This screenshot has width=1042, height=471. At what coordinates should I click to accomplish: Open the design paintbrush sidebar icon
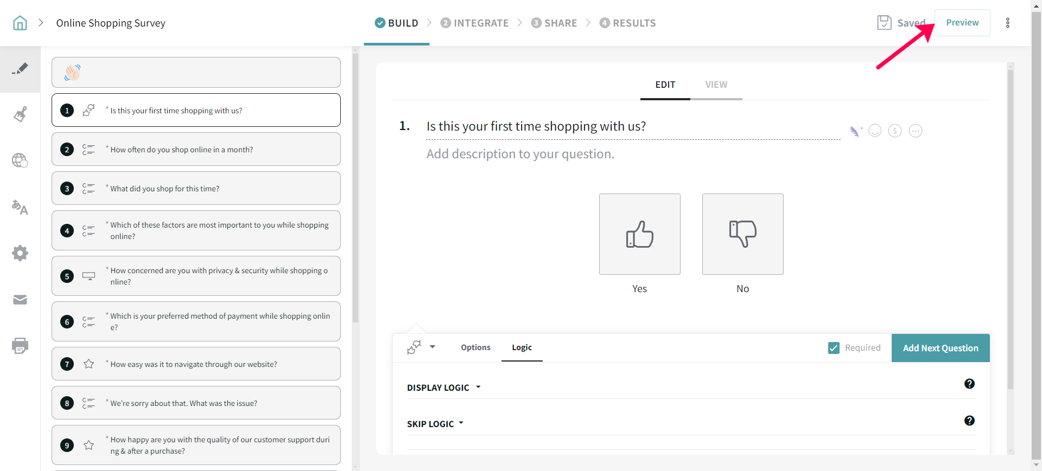coord(20,114)
